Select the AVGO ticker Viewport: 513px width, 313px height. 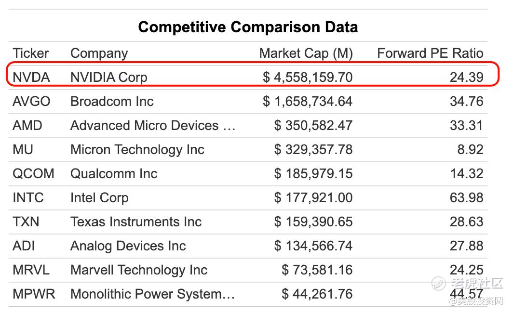(x=31, y=101)
